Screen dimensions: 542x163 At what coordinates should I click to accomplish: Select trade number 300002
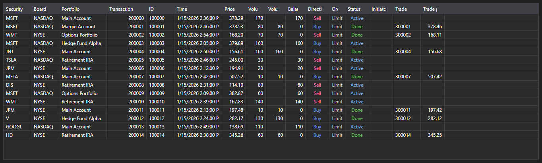pos(406,35)
